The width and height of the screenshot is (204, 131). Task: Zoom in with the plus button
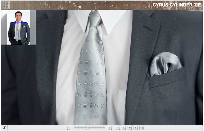[110, 128]
